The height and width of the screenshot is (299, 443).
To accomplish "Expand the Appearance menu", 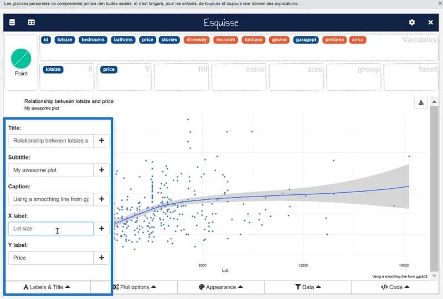I will click(x=221, y=287).
